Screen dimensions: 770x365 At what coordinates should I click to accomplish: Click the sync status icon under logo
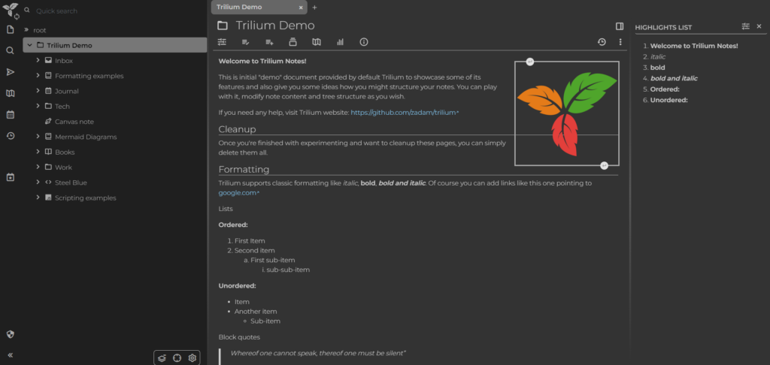pyautogui.click(x=17, y=17)
